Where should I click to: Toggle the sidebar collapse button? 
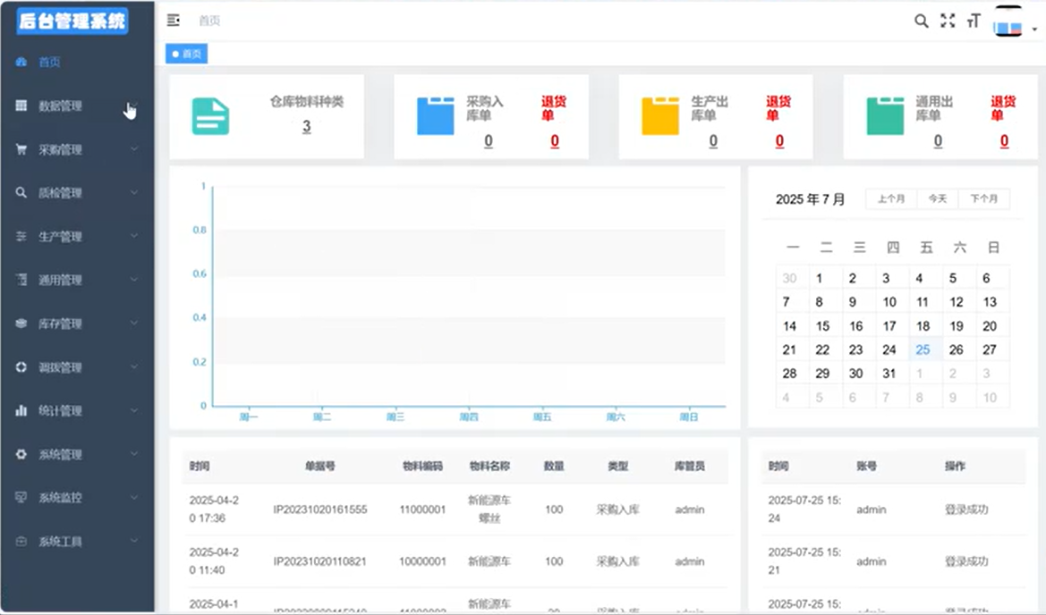[173, 20]
